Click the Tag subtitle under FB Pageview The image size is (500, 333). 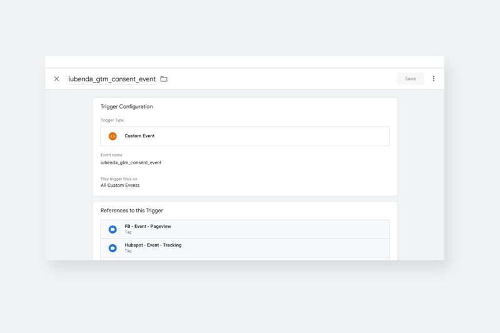tap(128, 232)
